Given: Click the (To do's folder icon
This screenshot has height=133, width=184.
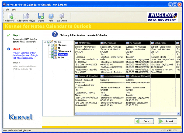Looking at the screenshot, I should pos(55,45).
